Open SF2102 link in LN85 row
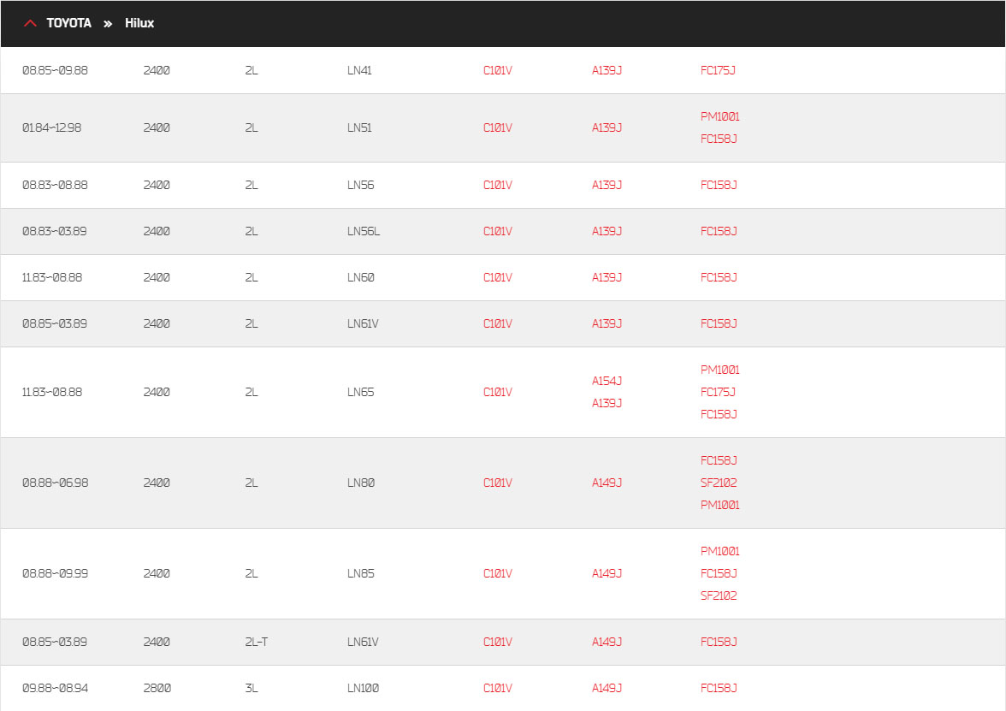 [718, 595]
